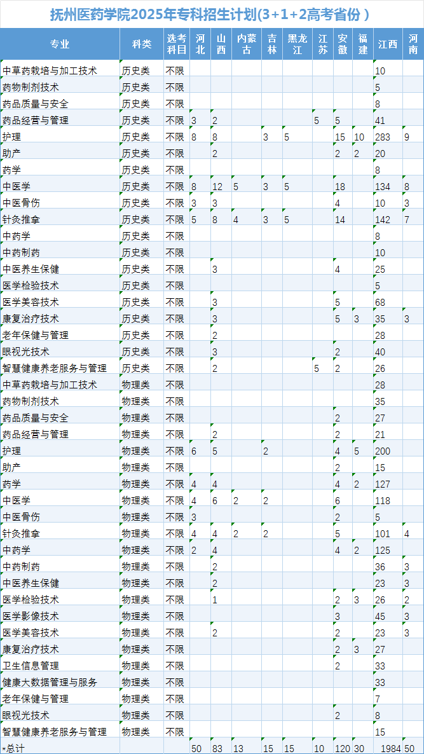Click the 内蒙古 province header
424x754 pixels.
pyautogui.click(x=247, y=45)
